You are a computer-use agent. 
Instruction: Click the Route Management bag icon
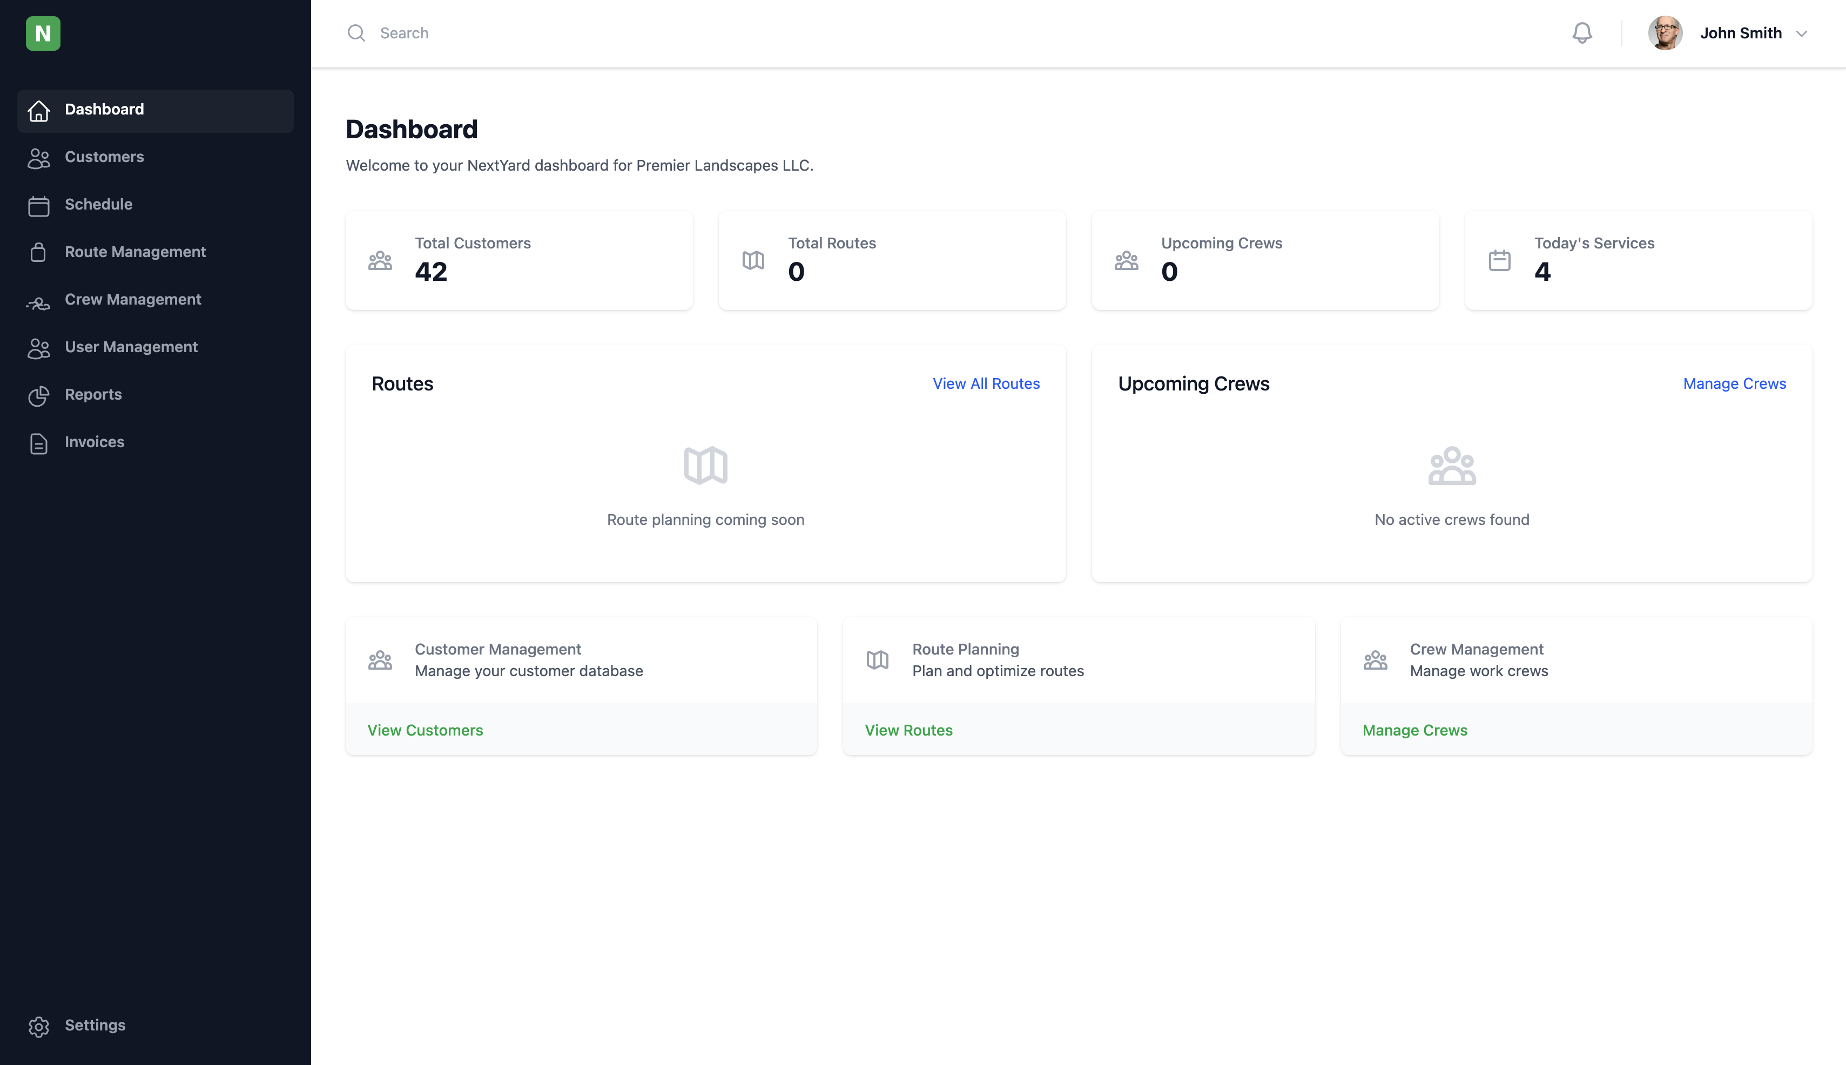coord(39,252)
